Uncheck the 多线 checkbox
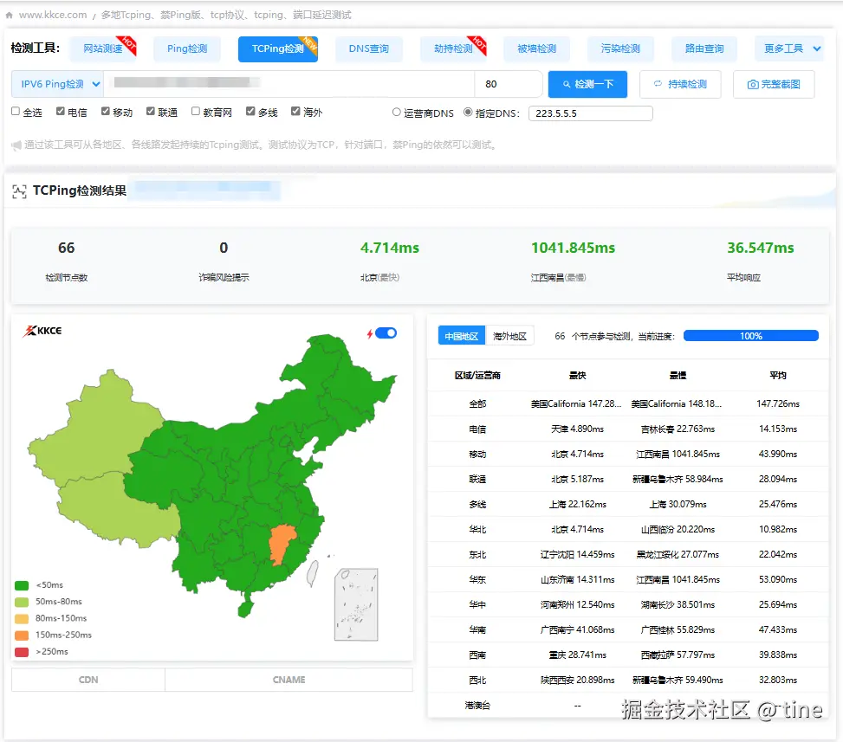This screenshot has width=843, height=742. click(x=250, y=111)
